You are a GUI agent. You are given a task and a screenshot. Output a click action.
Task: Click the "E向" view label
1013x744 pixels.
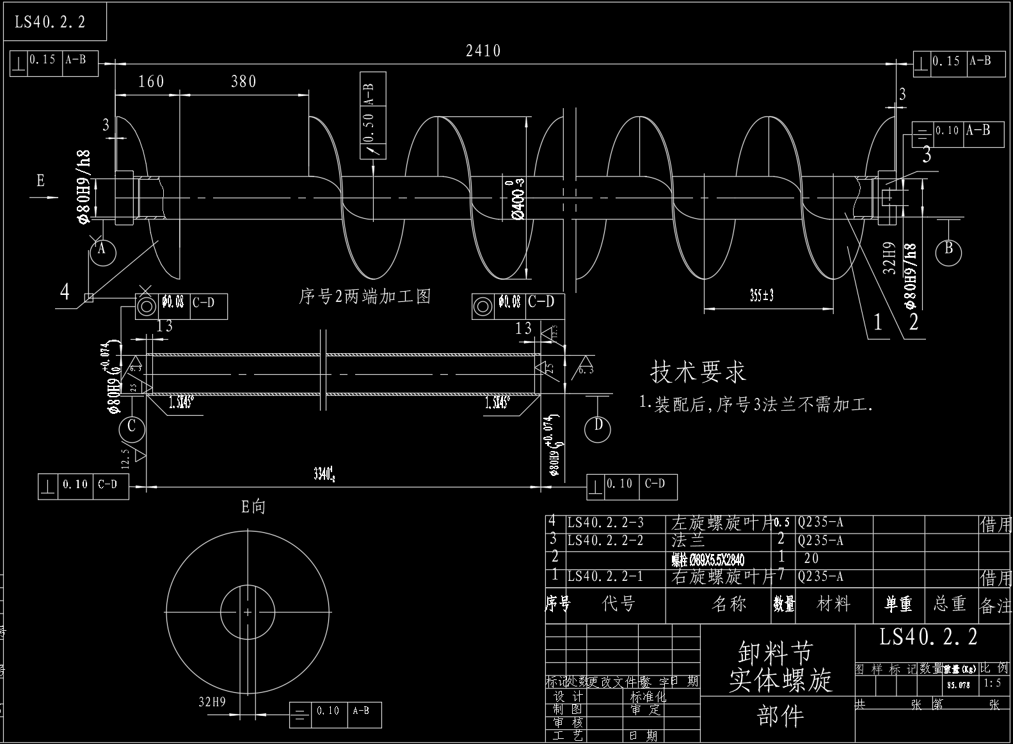tap(253, 507)
